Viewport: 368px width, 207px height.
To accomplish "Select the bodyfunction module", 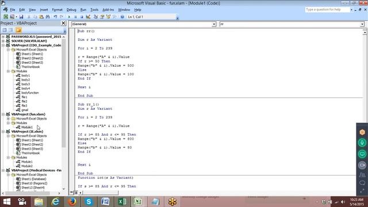I will [x=30, y=93].
